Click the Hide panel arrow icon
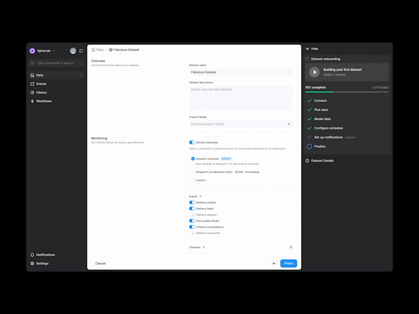Viewport: 419px width, 314px height. pos(307,49)
